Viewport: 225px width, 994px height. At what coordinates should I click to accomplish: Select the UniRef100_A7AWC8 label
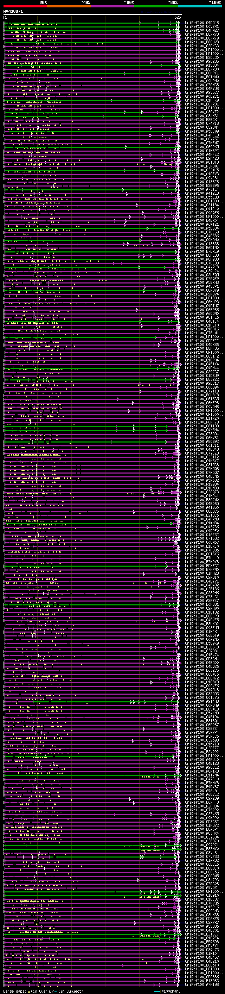(x=202, y=85)
